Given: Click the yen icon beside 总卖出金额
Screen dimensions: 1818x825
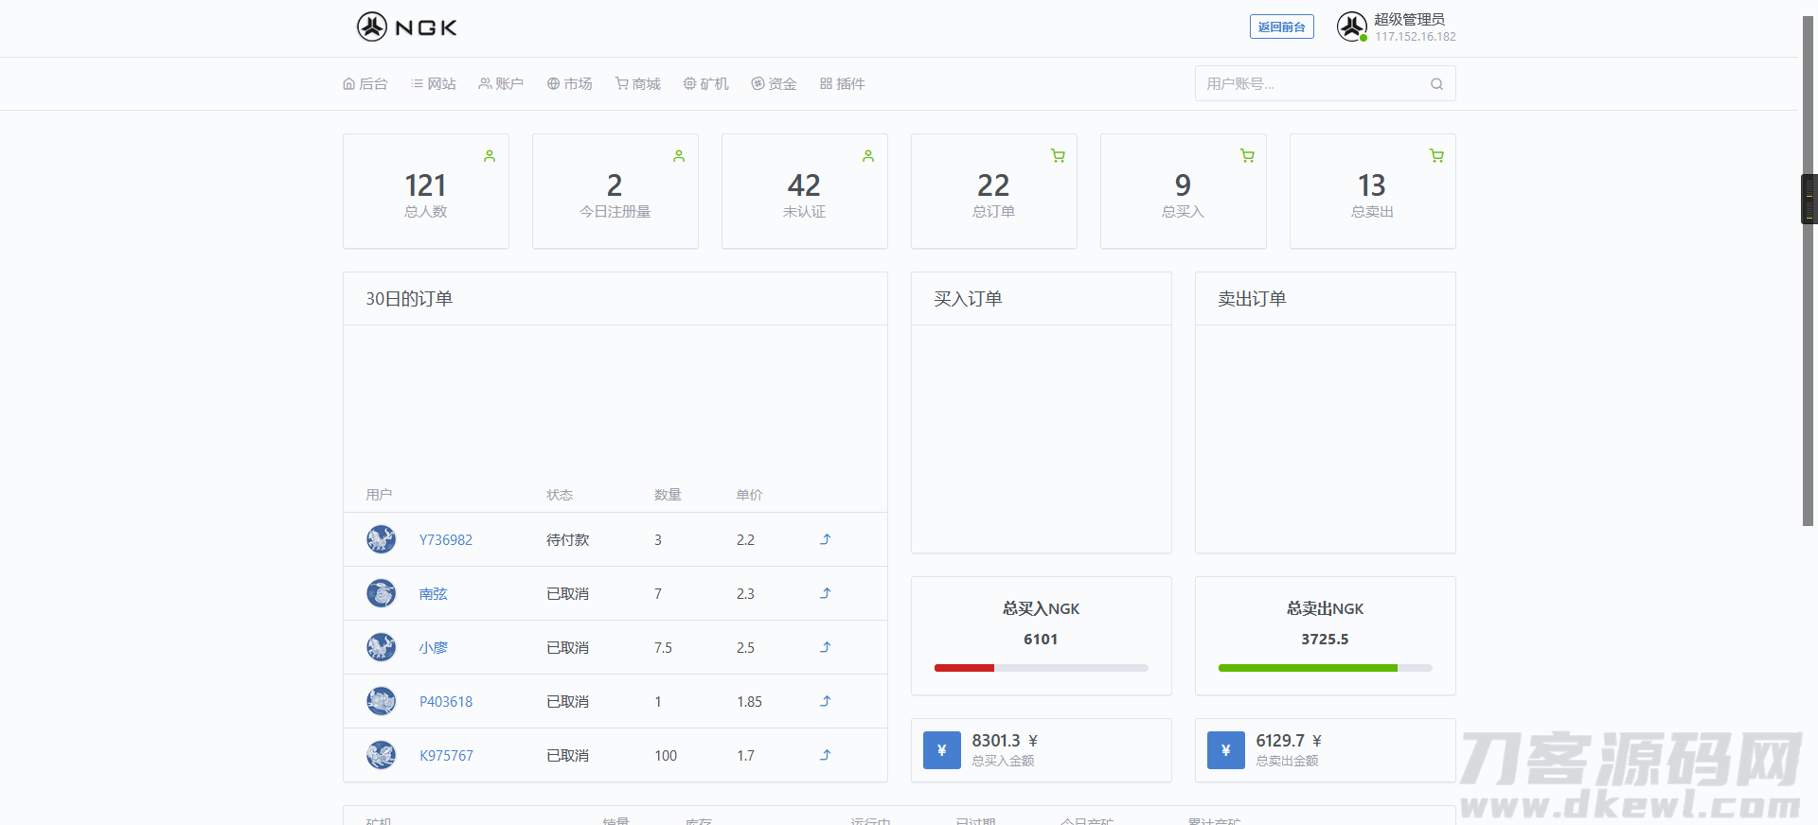Looking at the screenshot, I should click(1225, 750).
